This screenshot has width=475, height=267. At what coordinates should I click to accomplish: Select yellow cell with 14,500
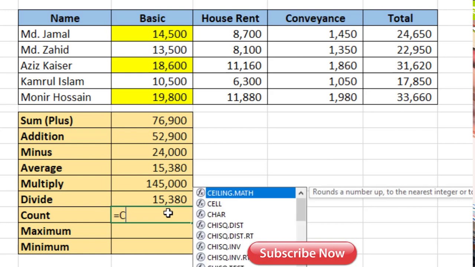click(152, 34)
